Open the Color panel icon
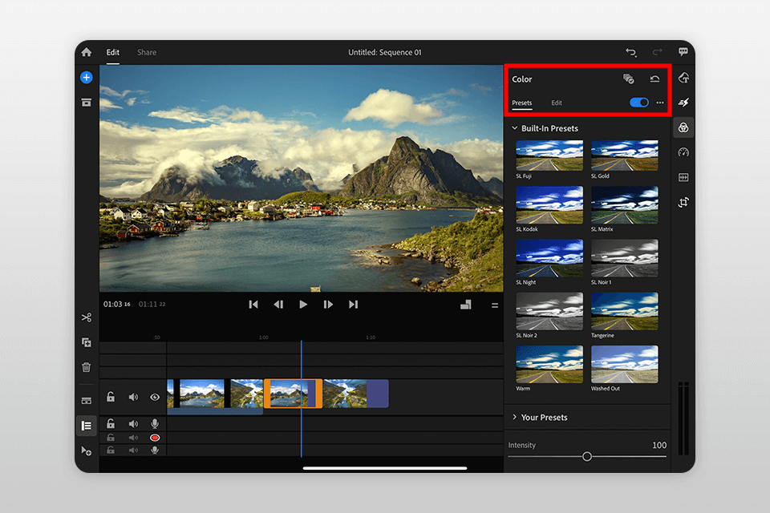The width and height of the screenshot is (770, 513). (683, 127)
